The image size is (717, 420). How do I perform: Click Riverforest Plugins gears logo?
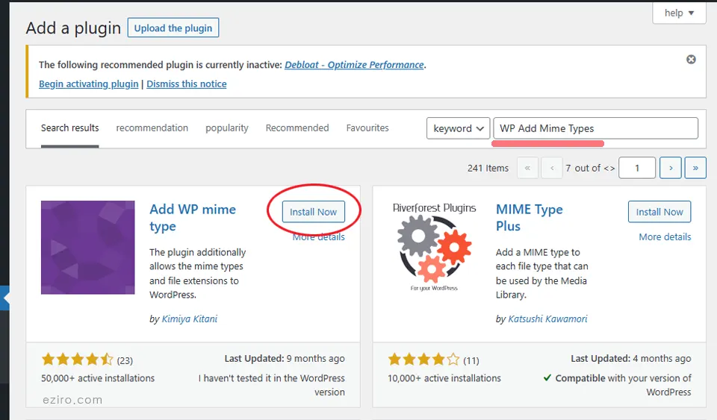coord(434,248)
